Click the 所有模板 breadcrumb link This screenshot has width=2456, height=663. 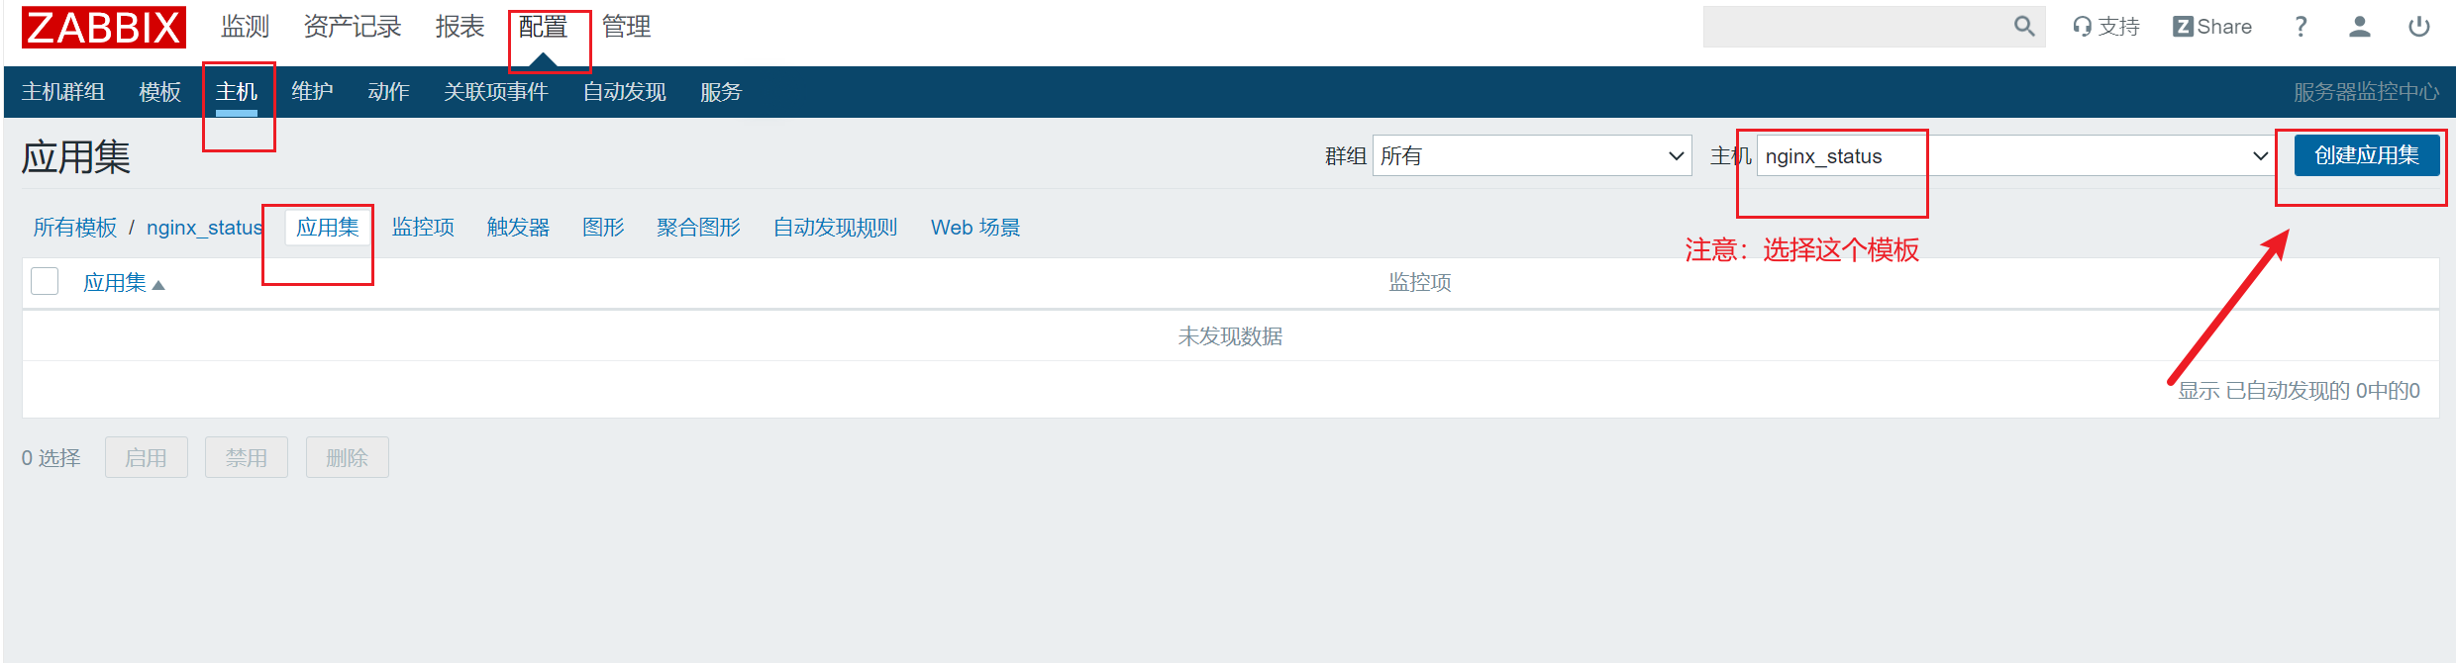point(75,228)
